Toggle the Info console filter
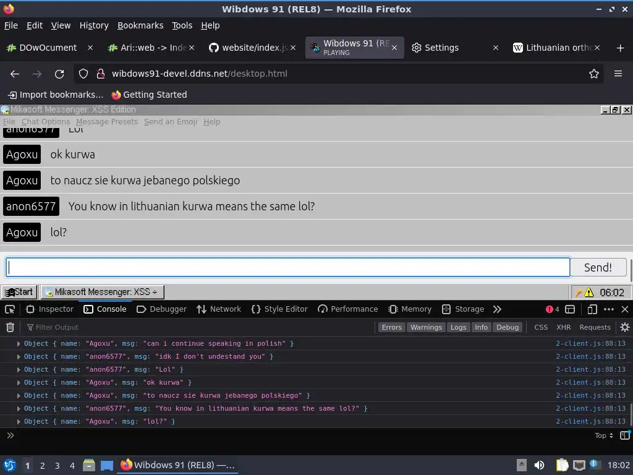Screen dimensions: 633x475 [481, 327]
